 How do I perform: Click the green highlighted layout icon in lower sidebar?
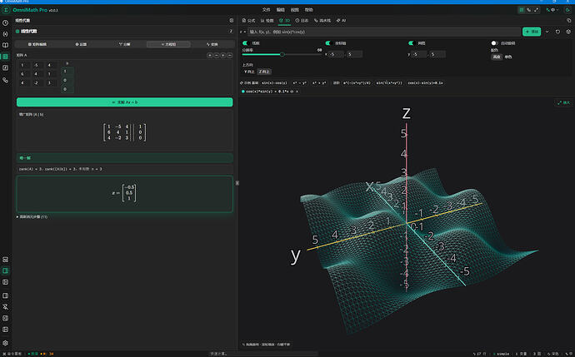(6, 271)
